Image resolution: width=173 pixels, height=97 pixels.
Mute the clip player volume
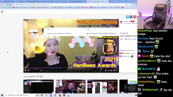(28, 70)
